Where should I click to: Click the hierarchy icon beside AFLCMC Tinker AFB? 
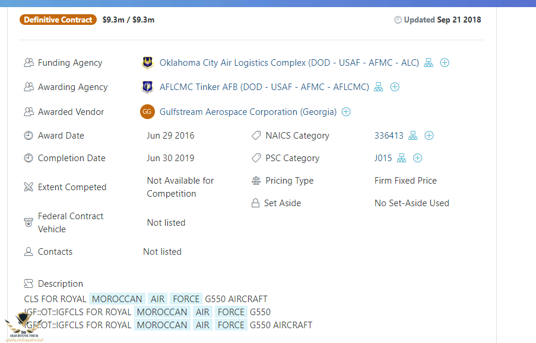click(x=379, y=87)
